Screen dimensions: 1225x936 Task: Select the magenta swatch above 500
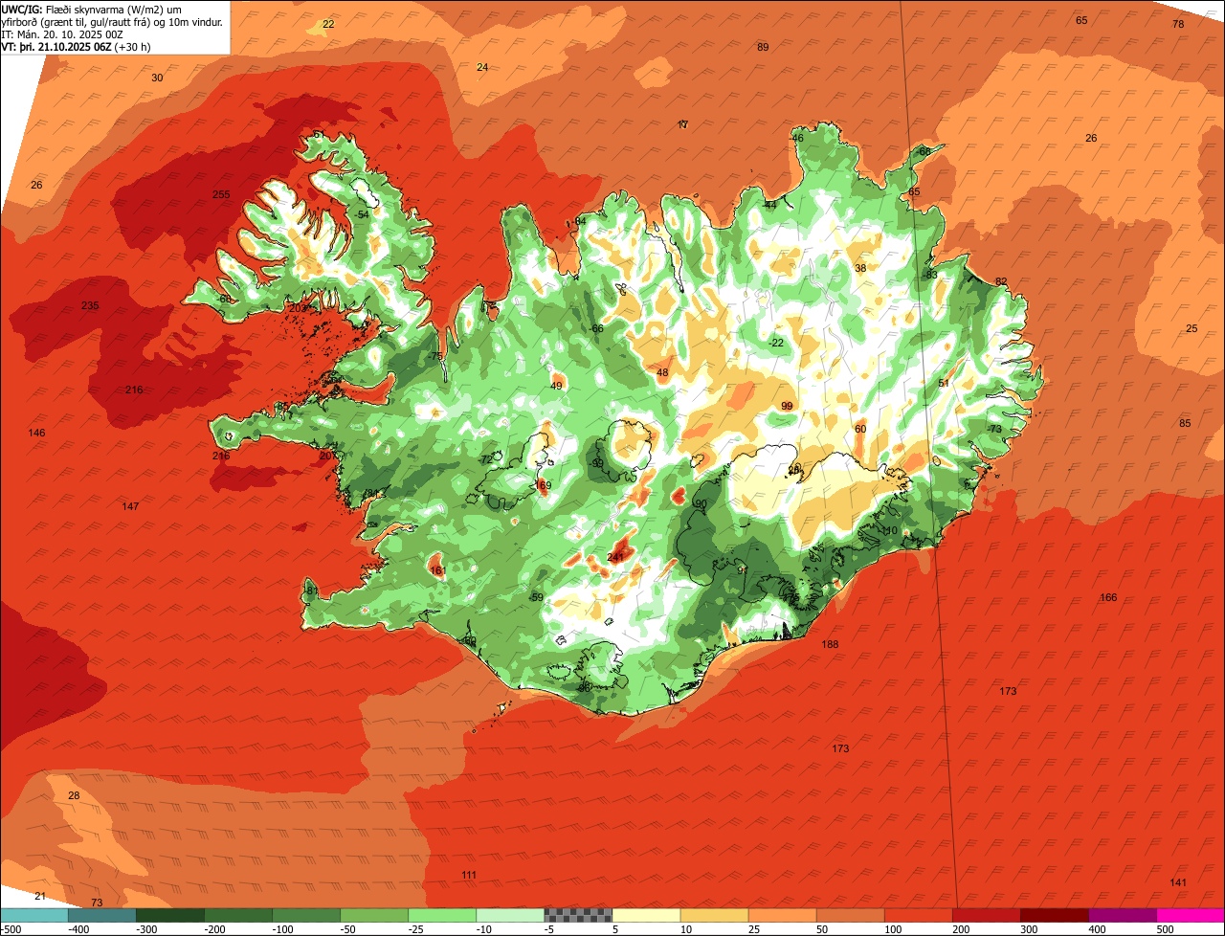[x=1191, y=915]
